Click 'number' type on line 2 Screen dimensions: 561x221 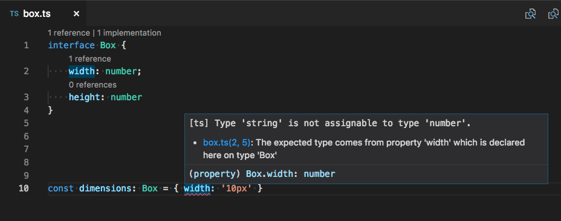pos(121,71)
